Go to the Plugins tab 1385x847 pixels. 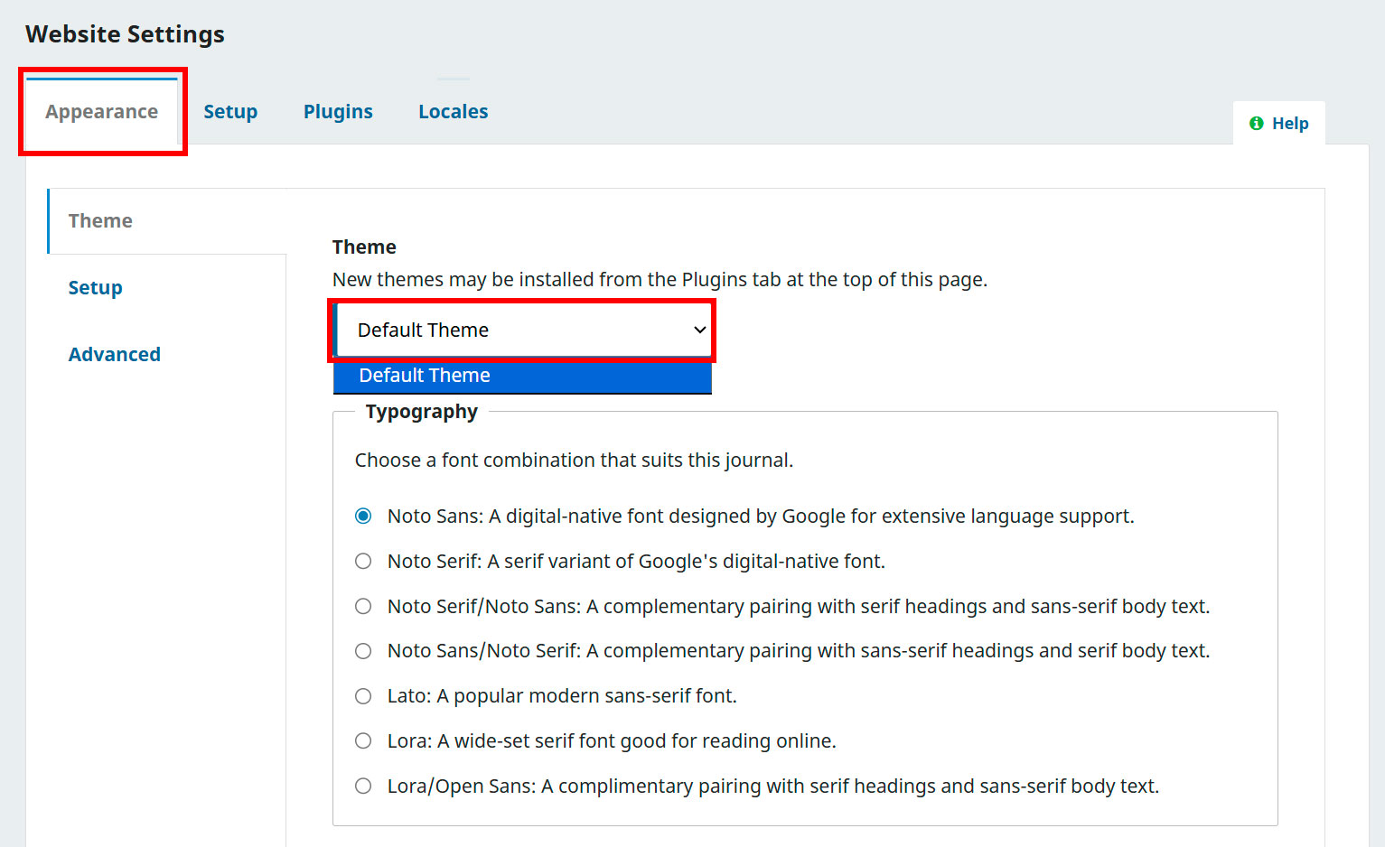[338, 112]
